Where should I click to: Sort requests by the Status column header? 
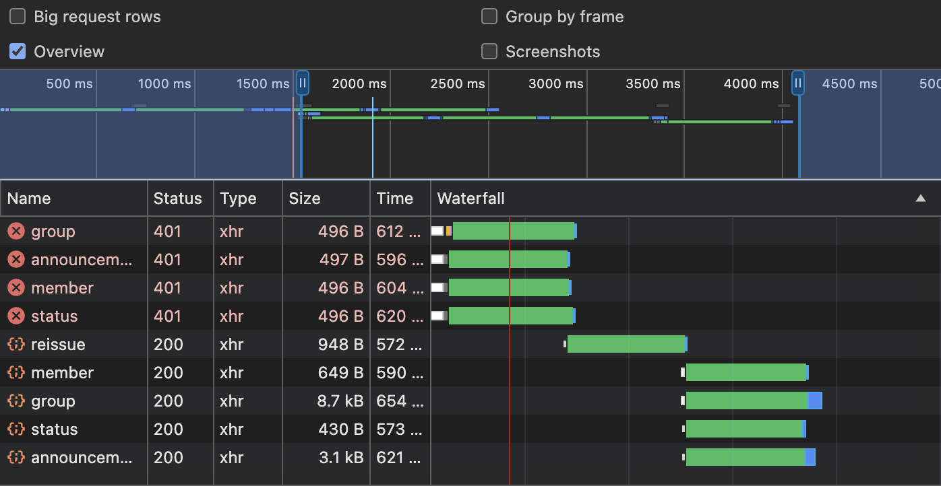pyautogui.click(x=177, y=199)
